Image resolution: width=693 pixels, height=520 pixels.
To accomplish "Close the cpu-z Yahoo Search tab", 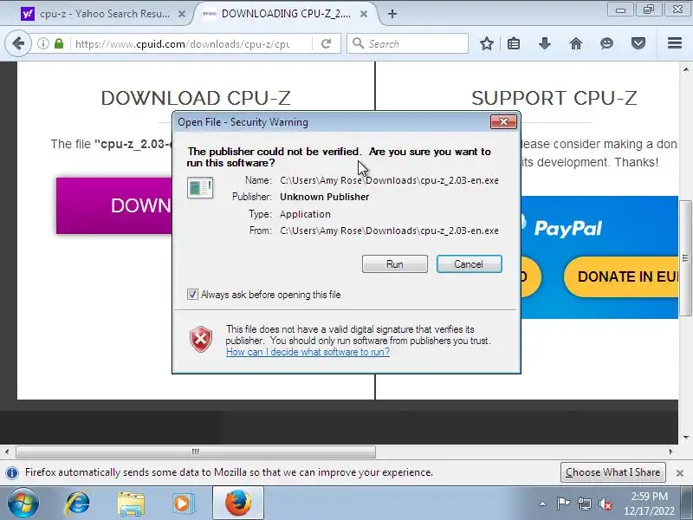I will pyautogui.click(x=182, y=14).
